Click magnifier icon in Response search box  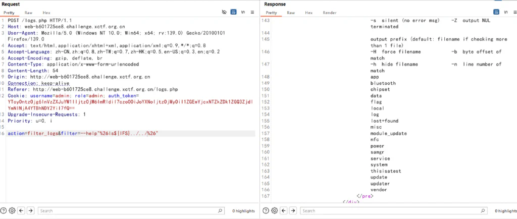[483, 211]
